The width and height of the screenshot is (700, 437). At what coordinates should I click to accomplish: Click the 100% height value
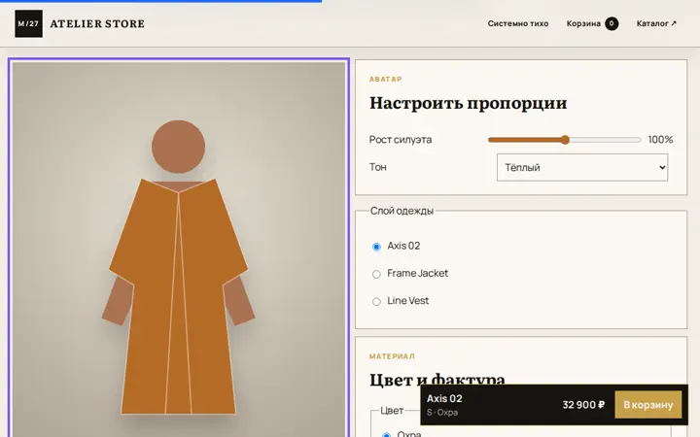point(660,140)
